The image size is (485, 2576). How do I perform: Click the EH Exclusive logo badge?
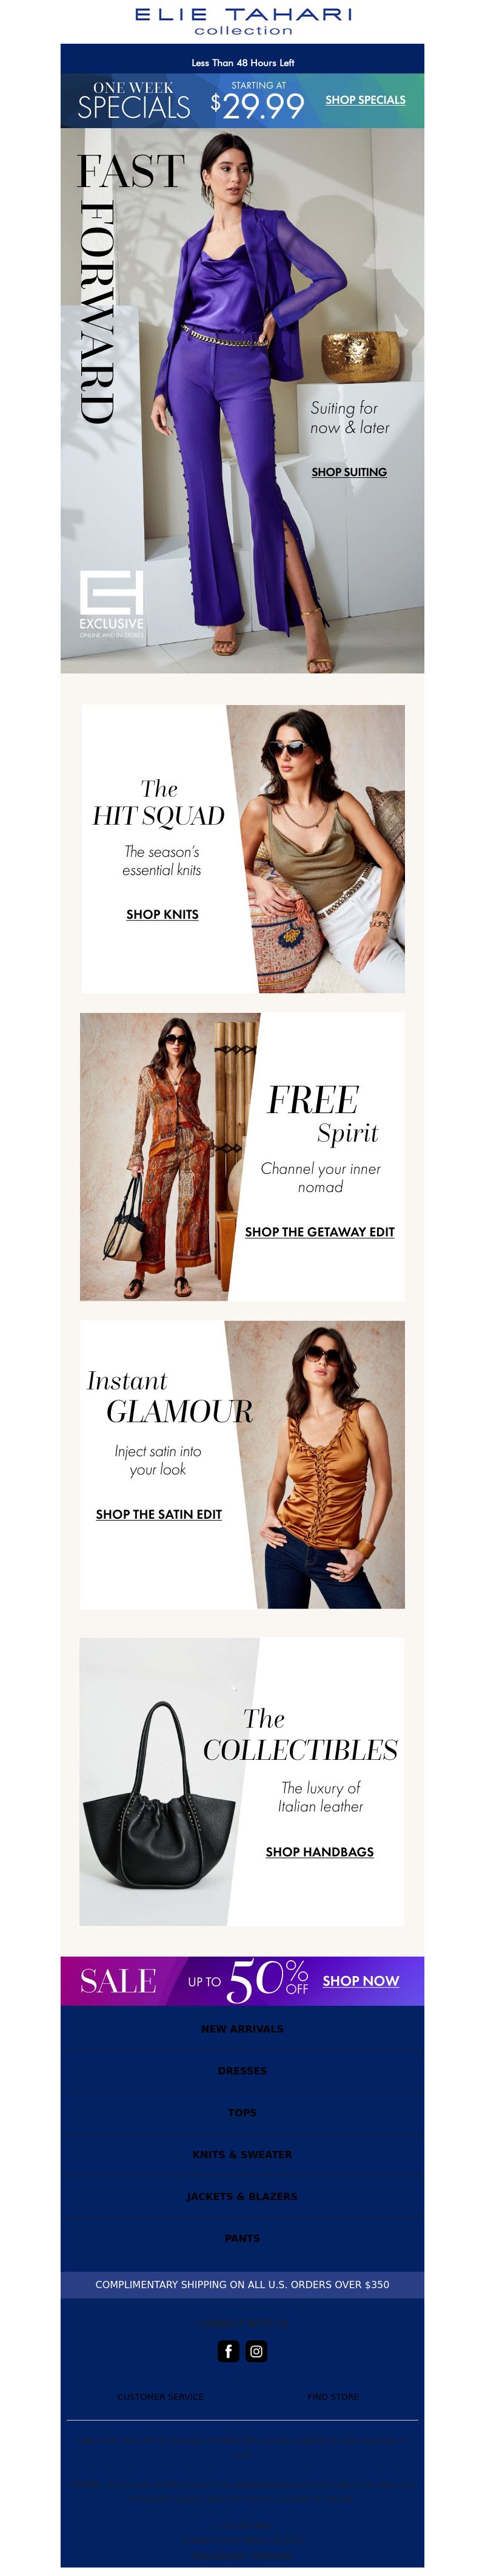coord(112,604)
